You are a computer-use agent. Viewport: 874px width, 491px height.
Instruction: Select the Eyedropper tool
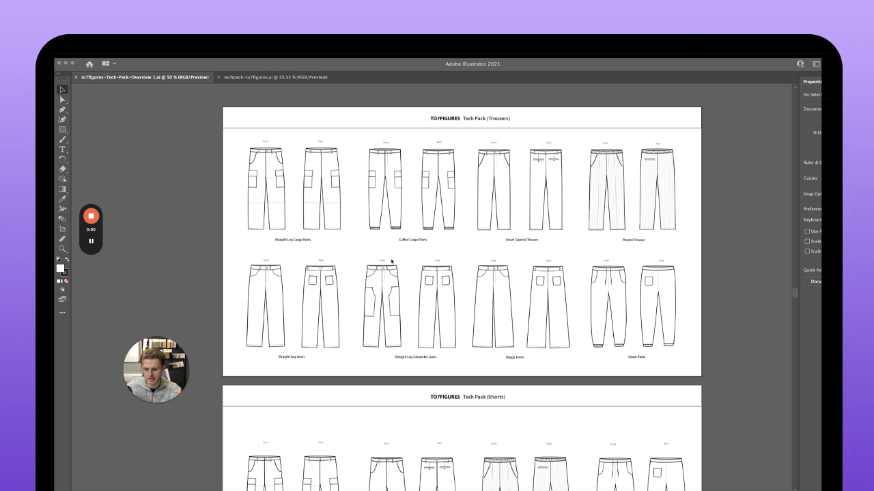(62, 199)
